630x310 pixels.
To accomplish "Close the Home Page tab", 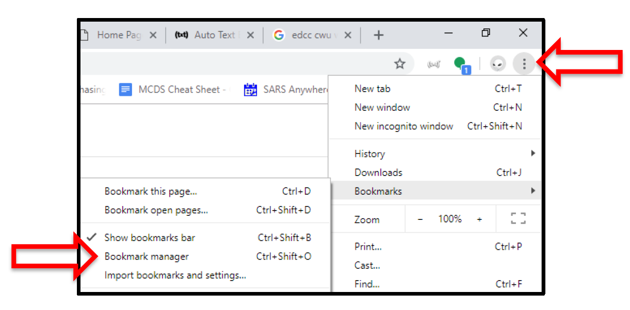I will (x=153, y=35).
